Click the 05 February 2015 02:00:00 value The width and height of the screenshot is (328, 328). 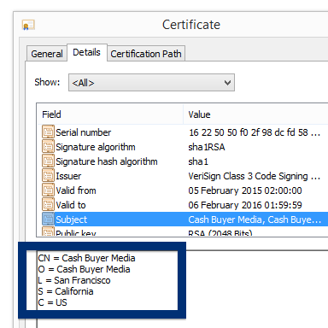click(x=245, y=190)
